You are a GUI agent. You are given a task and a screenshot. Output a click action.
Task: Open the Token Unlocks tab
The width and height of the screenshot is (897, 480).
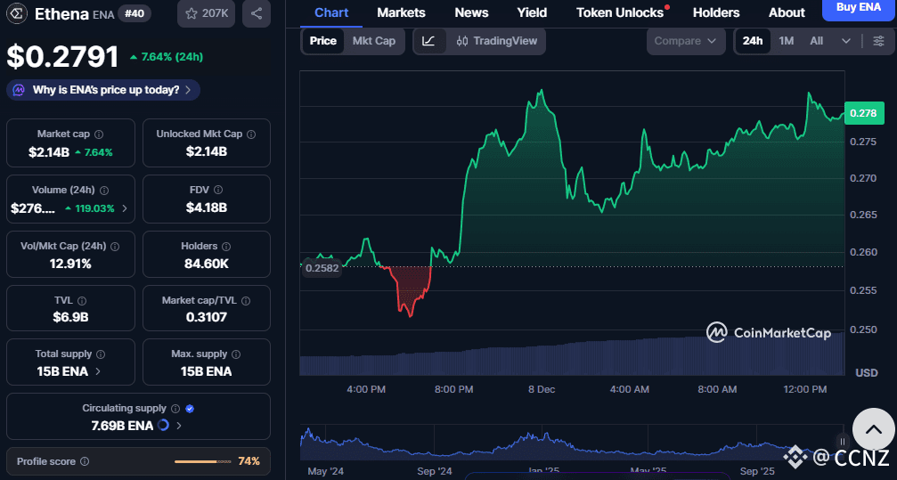pyautogui.click(x=620, y=12)
